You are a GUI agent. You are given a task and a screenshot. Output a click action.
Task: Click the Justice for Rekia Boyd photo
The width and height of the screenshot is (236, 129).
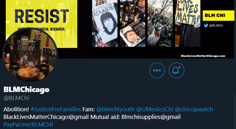pyautogui.click(x=105, y=23)
